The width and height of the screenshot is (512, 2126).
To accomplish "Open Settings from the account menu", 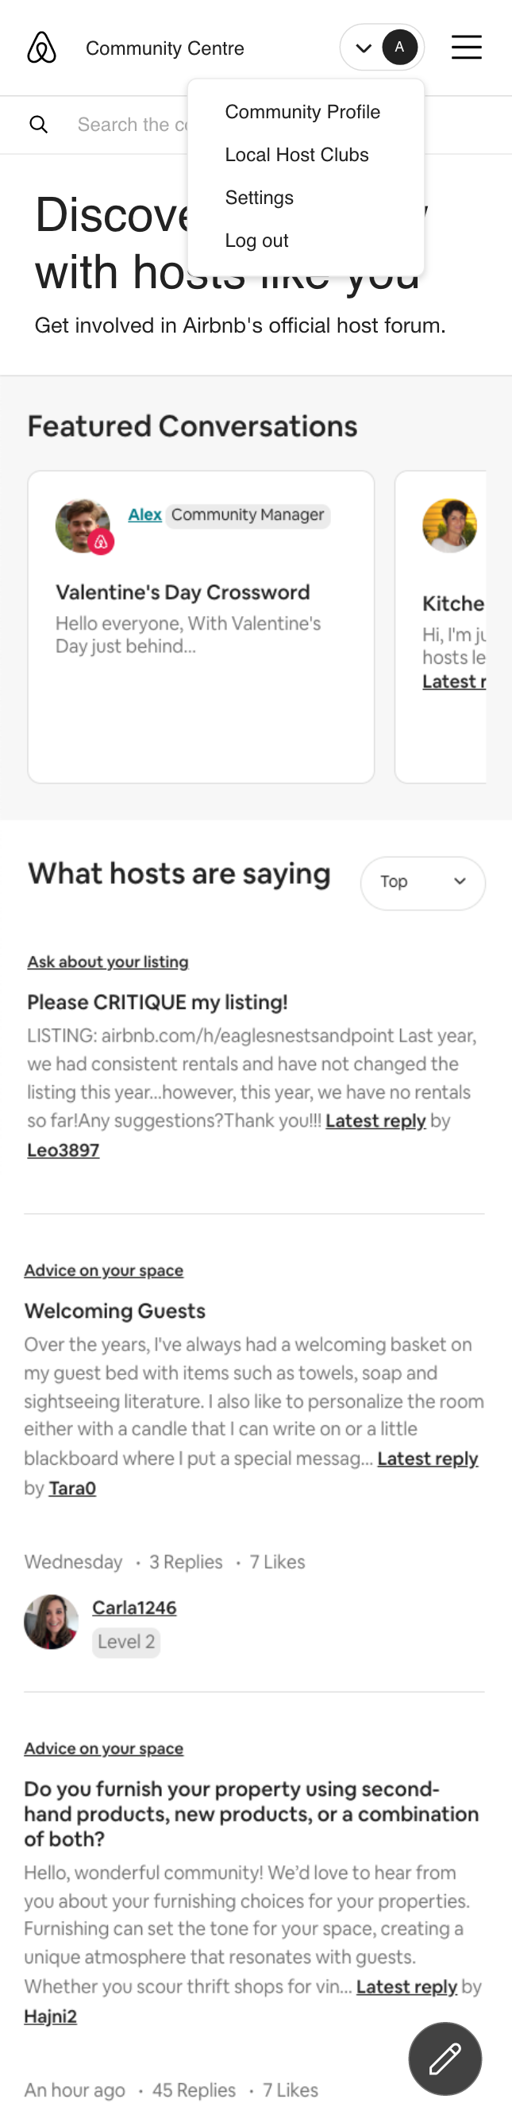I will [260, 197].
